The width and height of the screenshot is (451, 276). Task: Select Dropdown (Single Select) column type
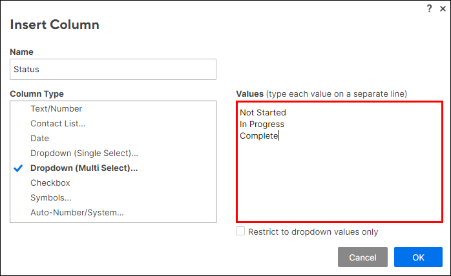coord(84,153)
